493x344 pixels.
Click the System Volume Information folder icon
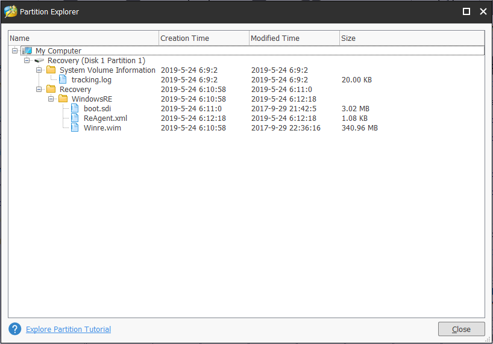click(51, 70)
